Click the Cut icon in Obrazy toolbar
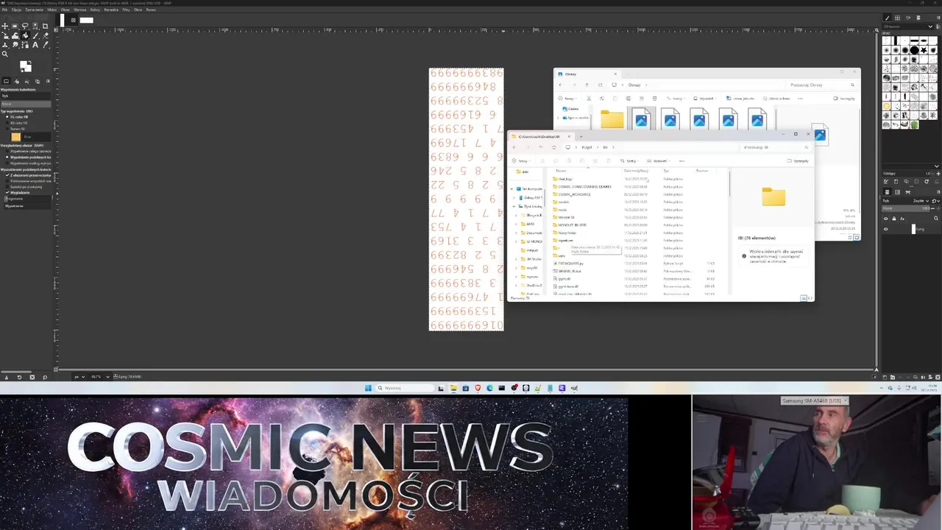Viewport: 942px width, 530px height. (x=589, y=99)
